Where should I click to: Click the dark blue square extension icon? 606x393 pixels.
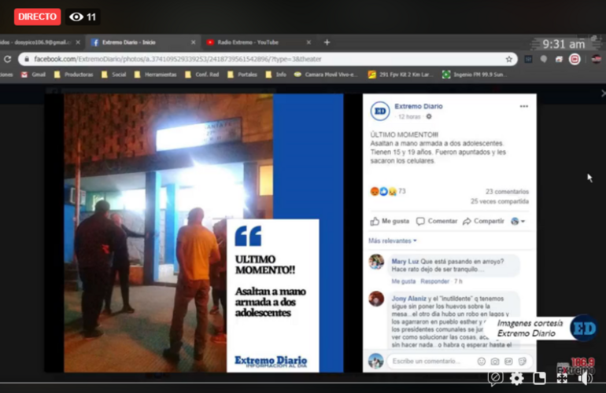528,59
